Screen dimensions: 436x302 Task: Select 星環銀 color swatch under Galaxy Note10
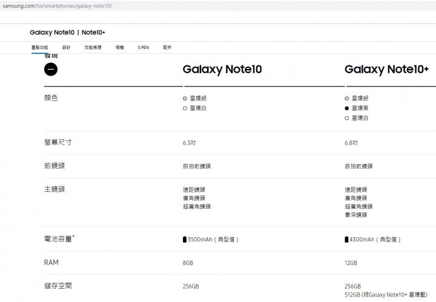pyautogui.click(x=185, y=99)
